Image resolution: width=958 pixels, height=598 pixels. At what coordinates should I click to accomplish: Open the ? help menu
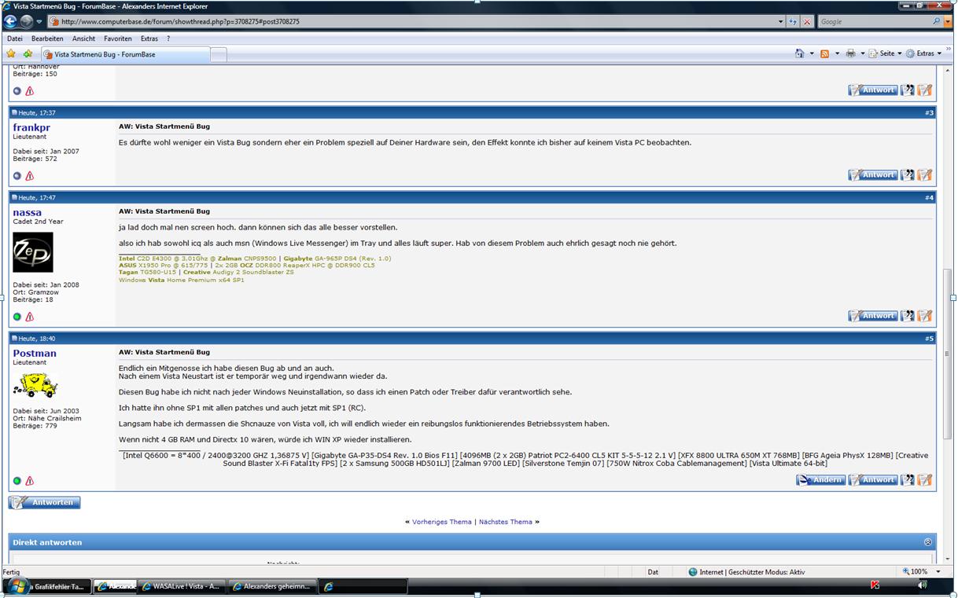click(x=168, y=39)
